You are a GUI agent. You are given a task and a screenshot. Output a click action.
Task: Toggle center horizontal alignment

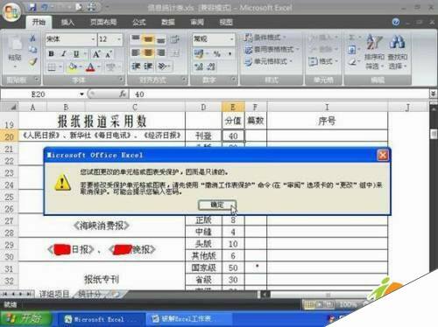coord(148,52)
